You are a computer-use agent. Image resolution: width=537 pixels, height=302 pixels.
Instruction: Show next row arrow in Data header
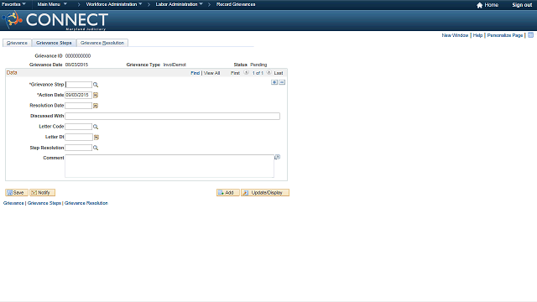(268, 73)
